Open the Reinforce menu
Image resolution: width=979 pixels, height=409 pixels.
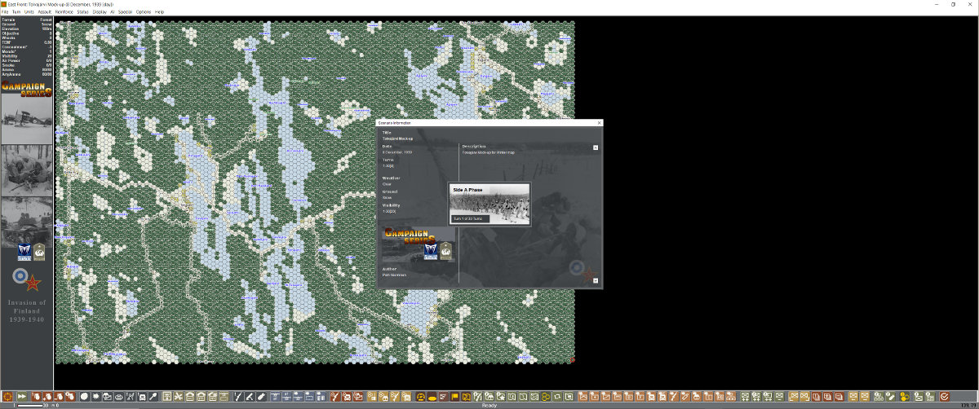coord(64,12)
